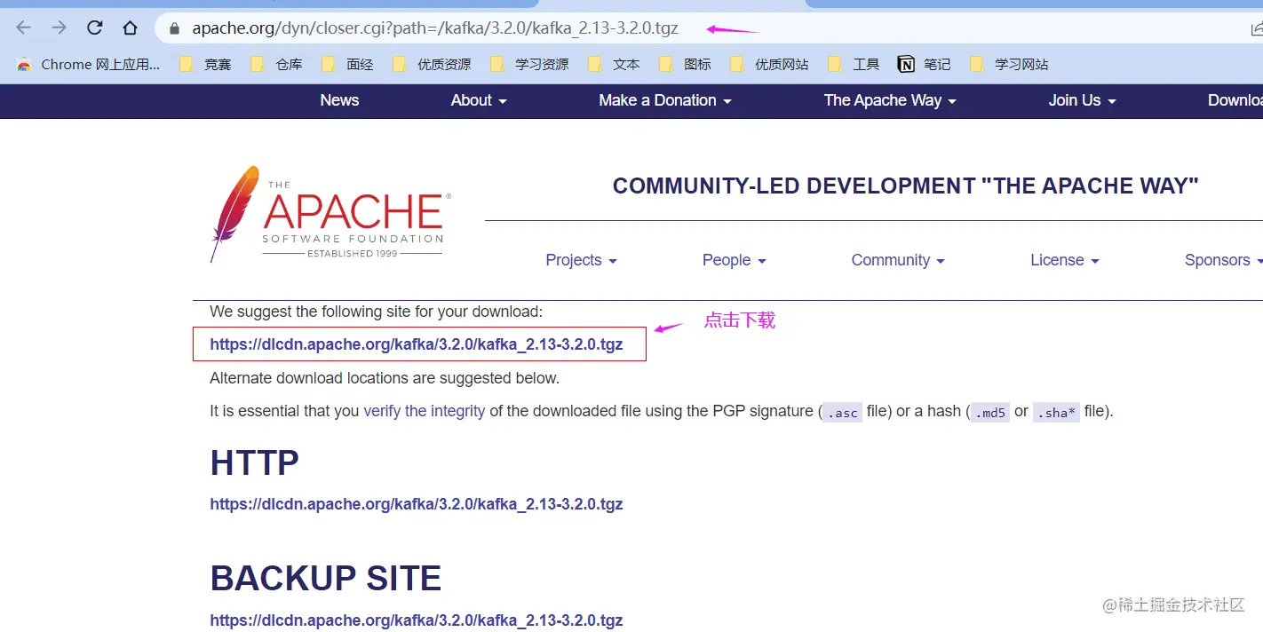This screenshot has width=1263, height=632.
Task: Expand the License dropdown
Action: (x=1065, y=260)
